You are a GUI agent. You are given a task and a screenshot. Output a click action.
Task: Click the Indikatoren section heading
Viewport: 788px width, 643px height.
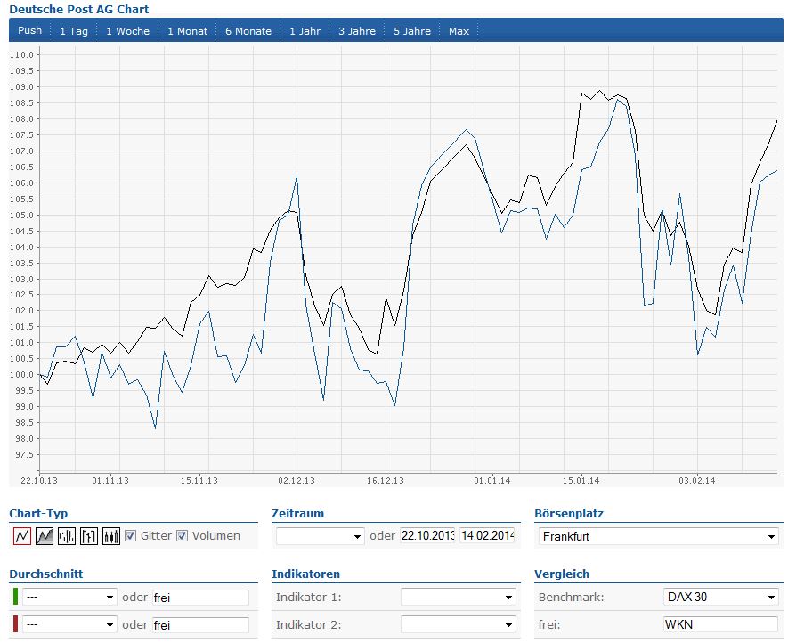305,574
